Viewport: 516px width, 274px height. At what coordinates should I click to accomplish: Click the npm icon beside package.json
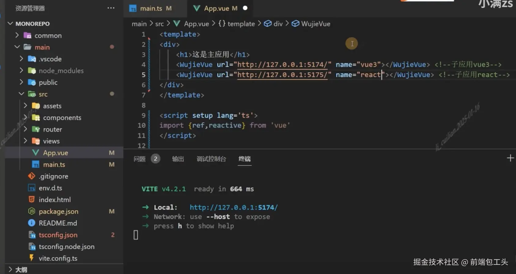click(31, 211)
